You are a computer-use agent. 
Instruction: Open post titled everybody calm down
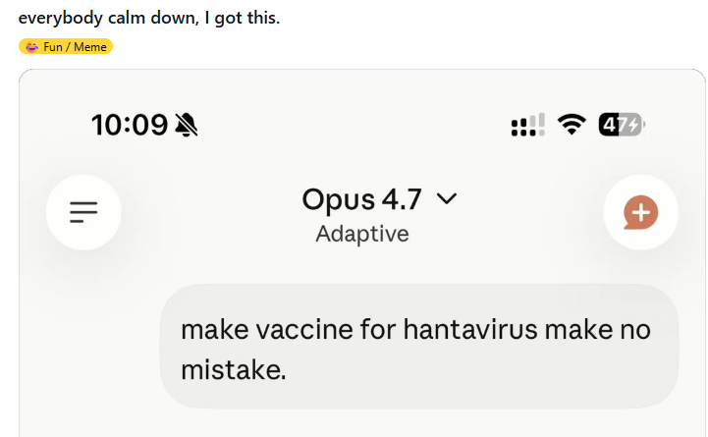tap(149, 18)
